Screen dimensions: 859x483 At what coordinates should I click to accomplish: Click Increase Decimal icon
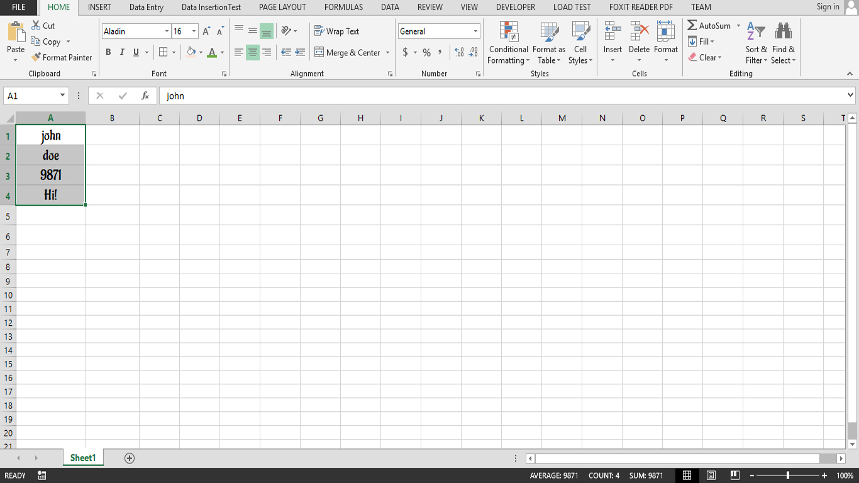pos(459,52)
